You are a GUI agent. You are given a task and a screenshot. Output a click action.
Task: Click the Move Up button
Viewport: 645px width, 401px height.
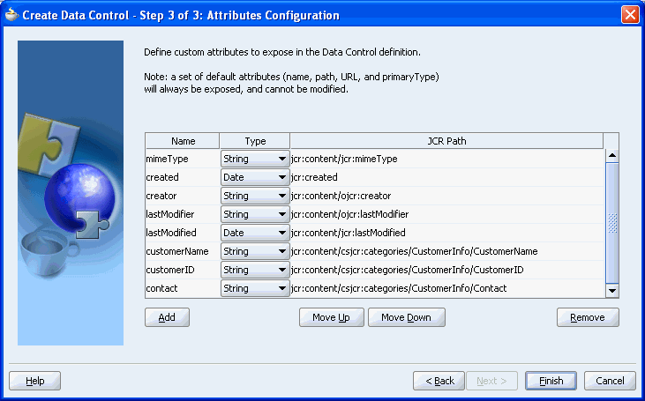(x=332, y=317)
